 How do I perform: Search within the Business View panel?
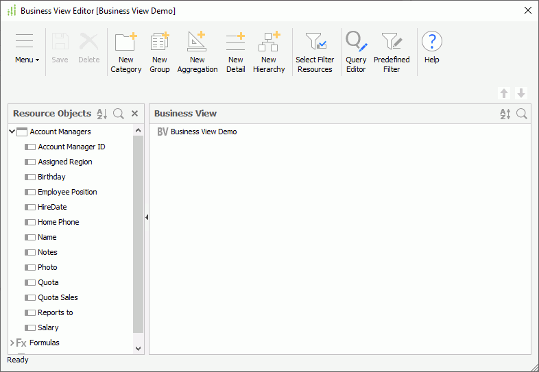pos(522,114)
